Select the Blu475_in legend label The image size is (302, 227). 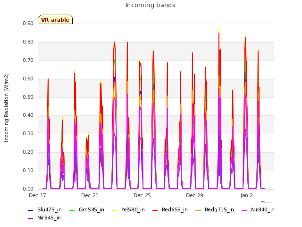50,210
